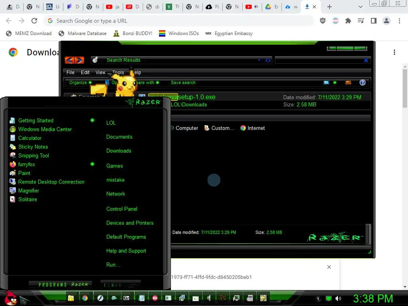Launch Magnifier
408x306 pixels.
tap(24, 191)
